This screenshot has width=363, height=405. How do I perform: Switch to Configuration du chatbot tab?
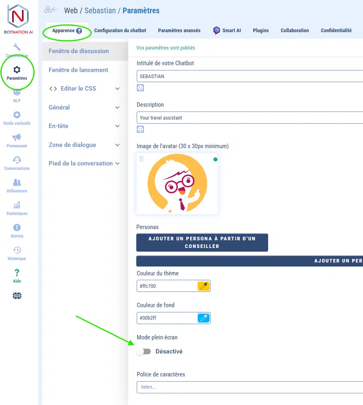[x=120, y=31]
